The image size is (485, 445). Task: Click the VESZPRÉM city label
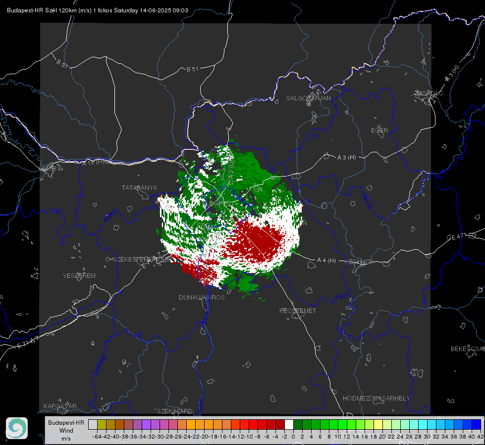[x=79, y=275]
